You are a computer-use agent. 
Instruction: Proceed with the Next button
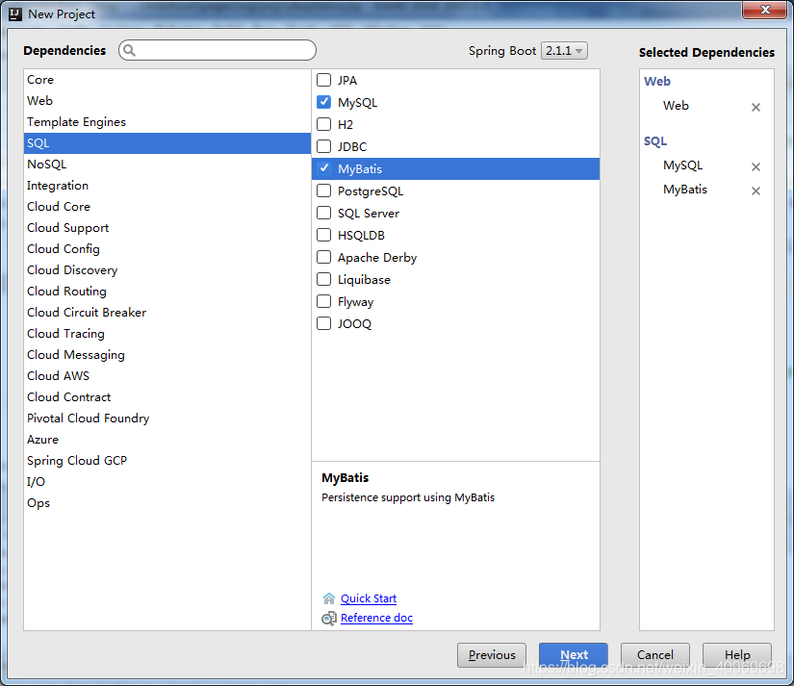(574, 655)
